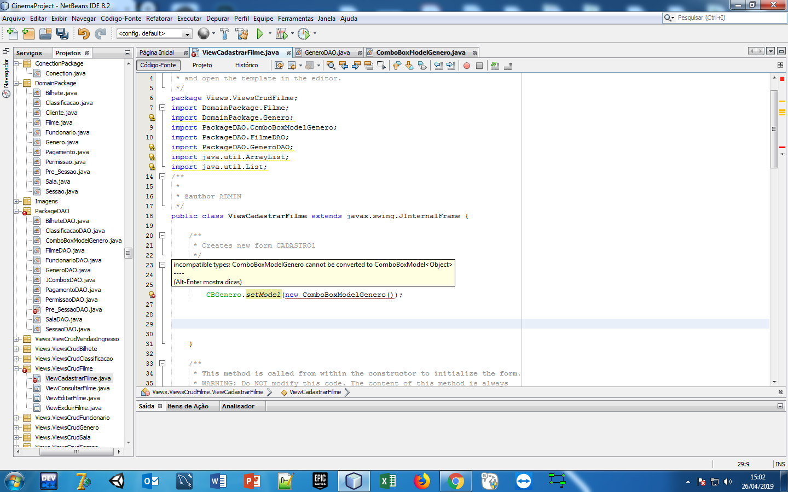Undo the last edit
Screen dimensions: 788x492
click(84, 33)
